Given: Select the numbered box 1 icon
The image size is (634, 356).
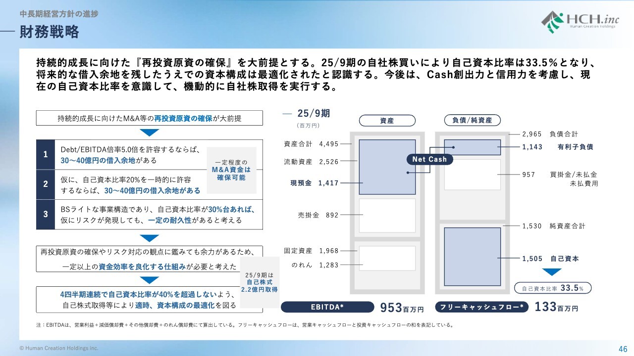Looking at the screenshot, I should [x=46, y=155].
